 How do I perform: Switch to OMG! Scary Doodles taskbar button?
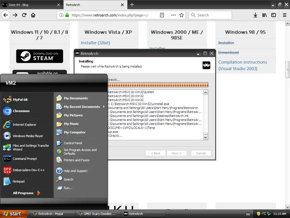97,214
